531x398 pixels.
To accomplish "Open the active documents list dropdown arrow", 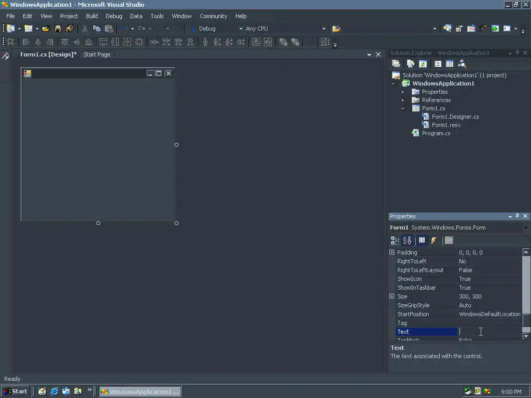I will point(369,54).
